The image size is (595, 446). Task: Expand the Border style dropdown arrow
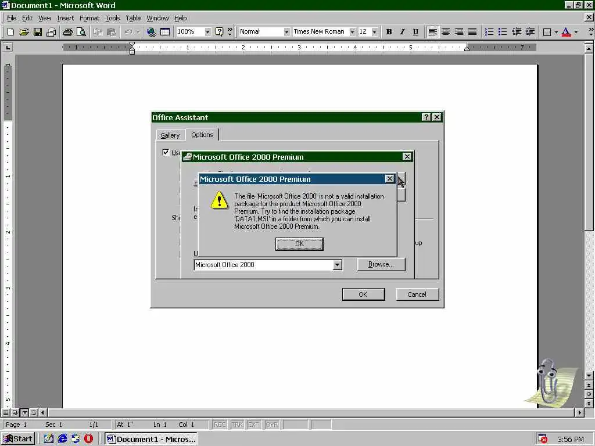tap(556, 32)
